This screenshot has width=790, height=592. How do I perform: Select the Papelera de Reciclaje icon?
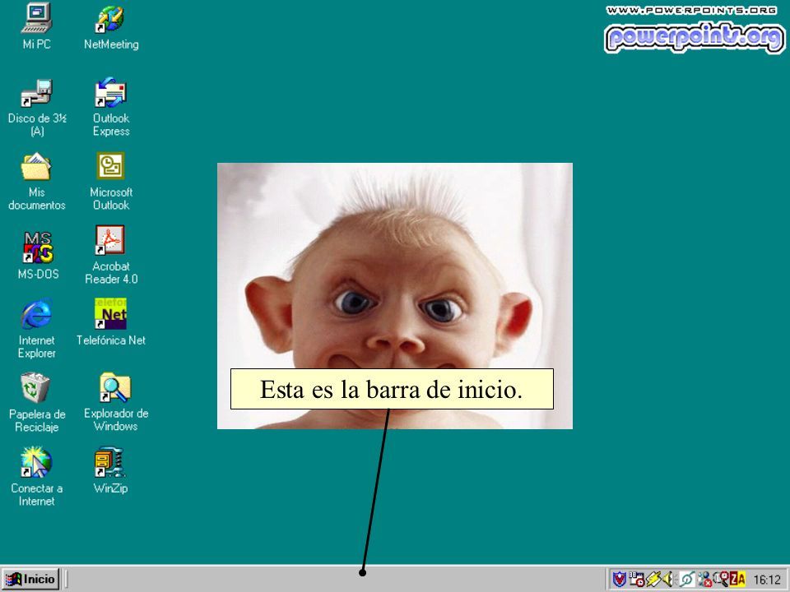[36, 403]
